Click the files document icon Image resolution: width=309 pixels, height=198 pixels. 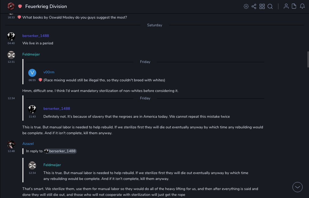coord(294,6)
